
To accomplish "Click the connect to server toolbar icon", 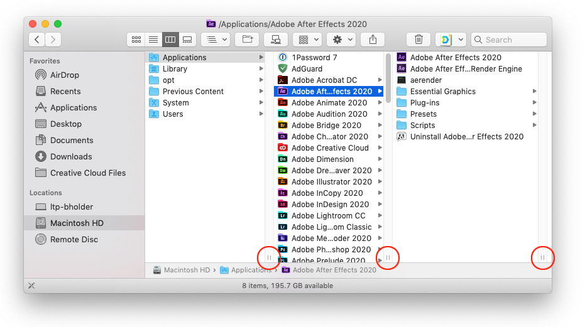I will click(276, 40).
